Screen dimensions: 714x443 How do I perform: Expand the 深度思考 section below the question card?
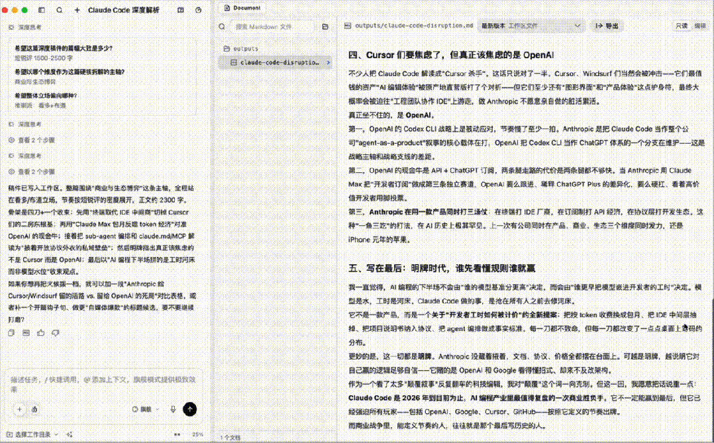(x=25, y=124)
